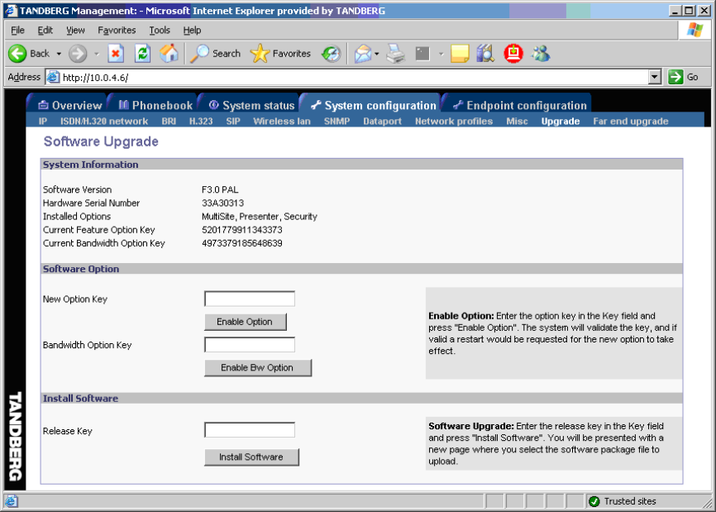Open the History icon
This screenshot has width=716, height=512.
coord(331,54)
